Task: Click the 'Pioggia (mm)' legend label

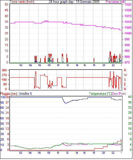Action: pos(9,94)
